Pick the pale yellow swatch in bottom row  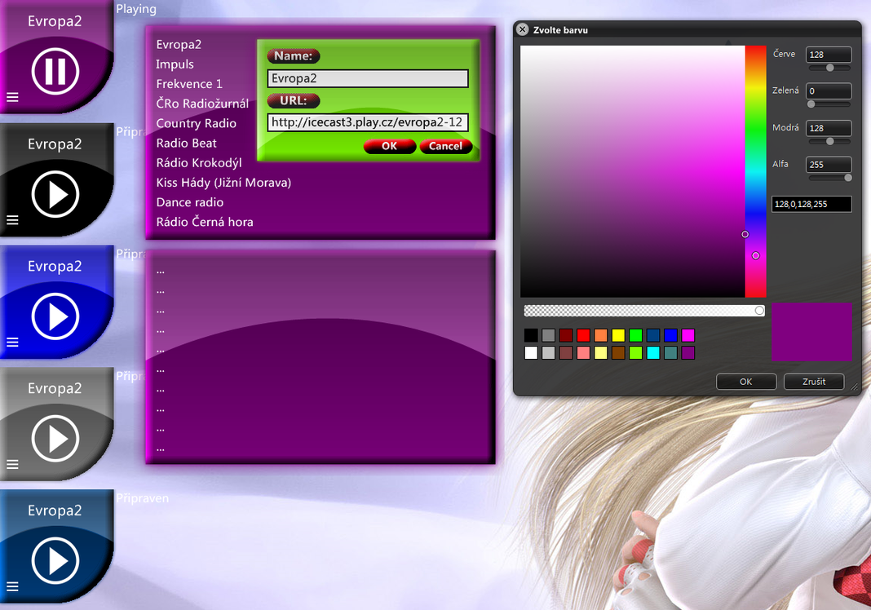pyautogui.click(x=600, y=353)
